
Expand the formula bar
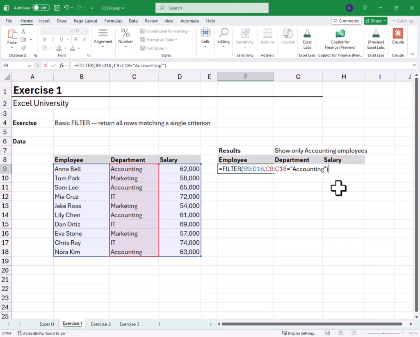pyautogui.click(x=414, y=65)
